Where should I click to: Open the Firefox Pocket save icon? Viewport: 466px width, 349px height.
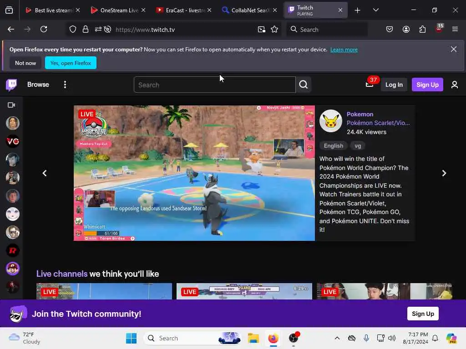coord(390,29)
